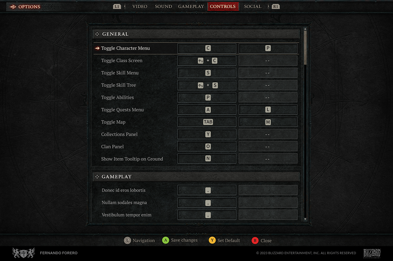Click the R1 shoulder button icon
Image resolution: width=393 pixels, height=261 pixels.
[x=276, y=6]
